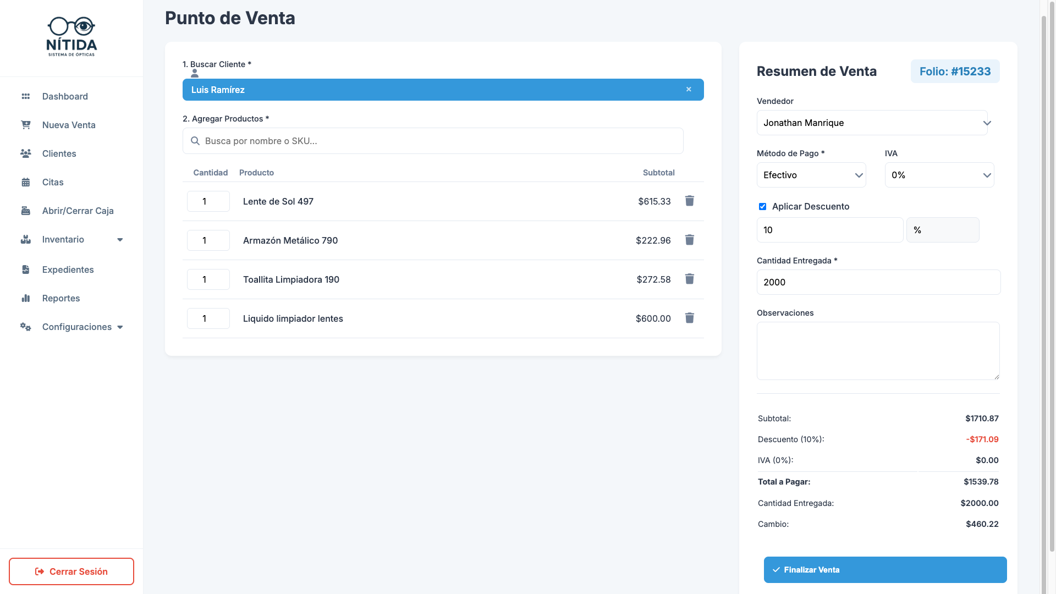Image resolution: width=1056 pixels, height=594 pixels.
Task: Delete Lente de Sol 497 row
Action: [x=689, y=201]
